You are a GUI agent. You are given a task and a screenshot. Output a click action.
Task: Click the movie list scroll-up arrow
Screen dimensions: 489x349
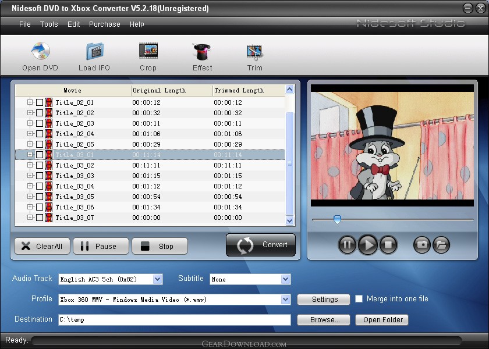(x=289, y=90)
